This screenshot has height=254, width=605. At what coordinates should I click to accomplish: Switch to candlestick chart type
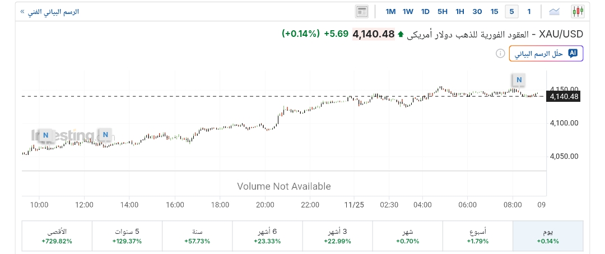(x=578, y=11)
